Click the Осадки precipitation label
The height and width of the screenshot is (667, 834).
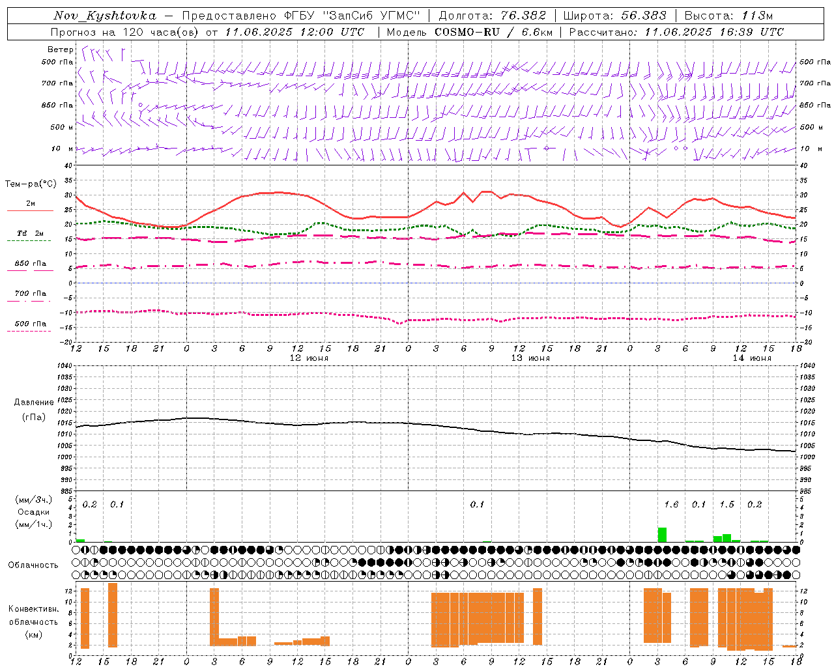click(34, 512)
